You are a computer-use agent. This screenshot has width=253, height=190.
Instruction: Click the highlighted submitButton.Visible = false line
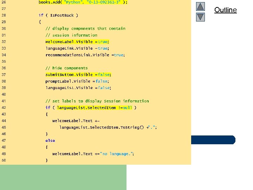pos(78,75)
